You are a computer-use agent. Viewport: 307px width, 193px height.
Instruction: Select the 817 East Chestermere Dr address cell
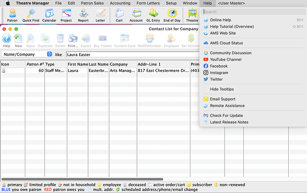coord(163,70)
